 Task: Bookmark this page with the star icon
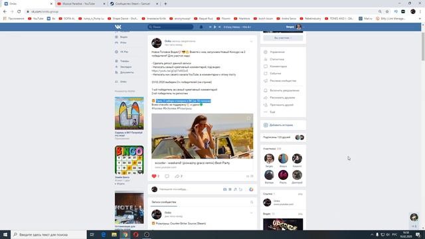pos(387,11)
